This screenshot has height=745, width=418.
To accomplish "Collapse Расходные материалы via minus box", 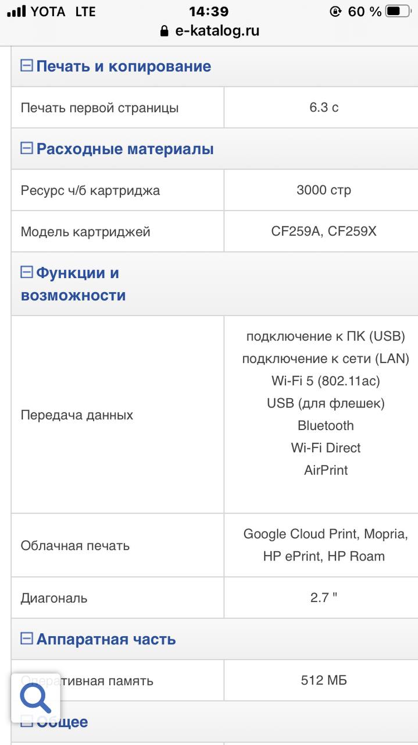I will click(x=27, y=148).
